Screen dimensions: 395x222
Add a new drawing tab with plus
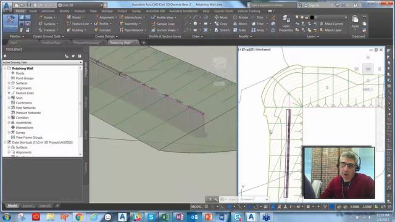tap(144, 43)
